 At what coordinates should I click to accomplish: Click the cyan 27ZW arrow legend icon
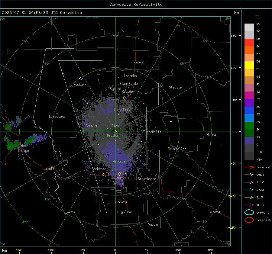249,190
